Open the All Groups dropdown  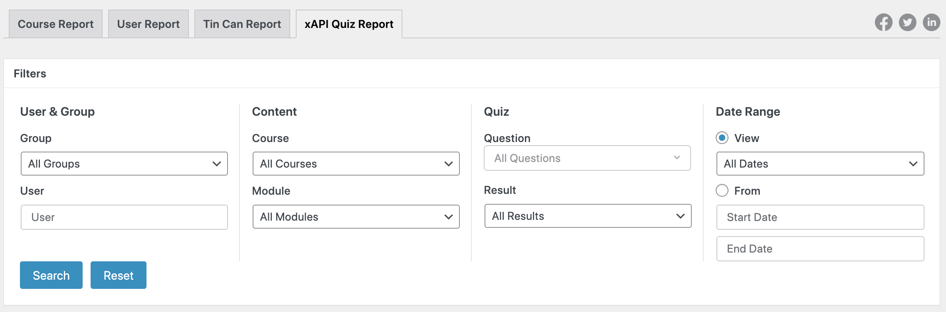click(124, 164)
